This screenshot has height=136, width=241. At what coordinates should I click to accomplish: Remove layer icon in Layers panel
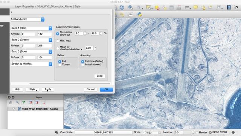[43, 102]
